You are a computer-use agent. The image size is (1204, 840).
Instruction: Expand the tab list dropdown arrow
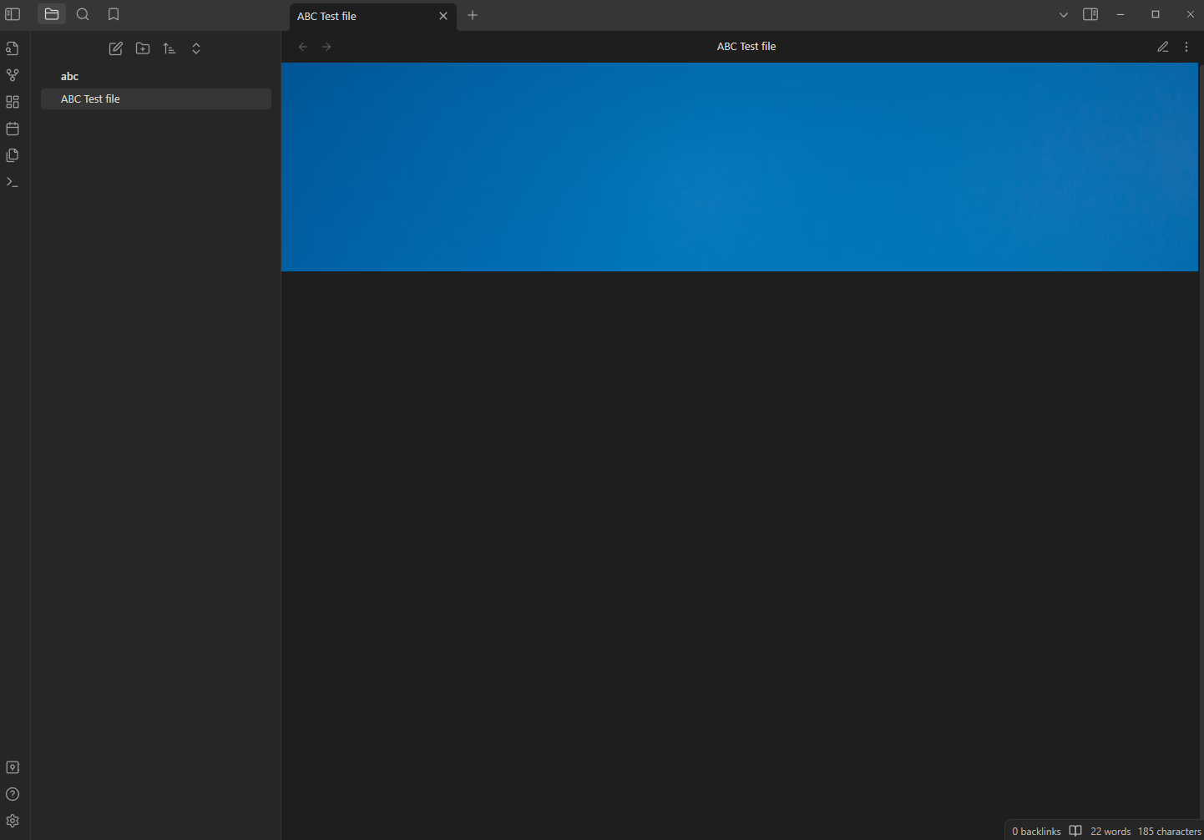1063,14
